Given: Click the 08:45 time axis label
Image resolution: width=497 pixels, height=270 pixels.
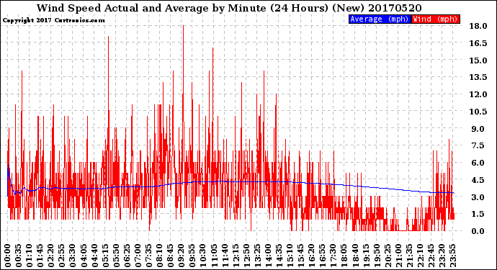Looking at the screenshot, I should coord(171,256).
